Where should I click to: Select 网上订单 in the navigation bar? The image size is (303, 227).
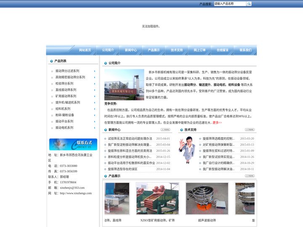(x=199, y=50)
